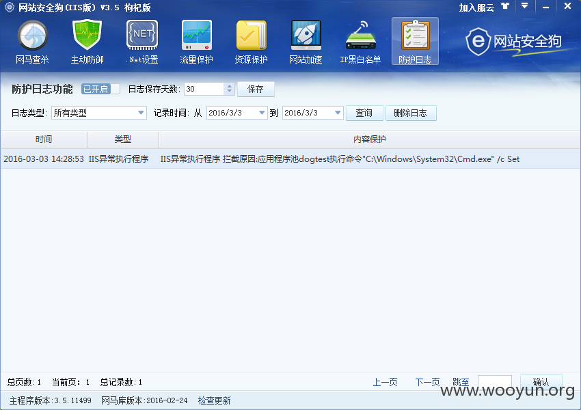Sort by 类型 column header
The image size is (581, 410).
coord(122,139)
